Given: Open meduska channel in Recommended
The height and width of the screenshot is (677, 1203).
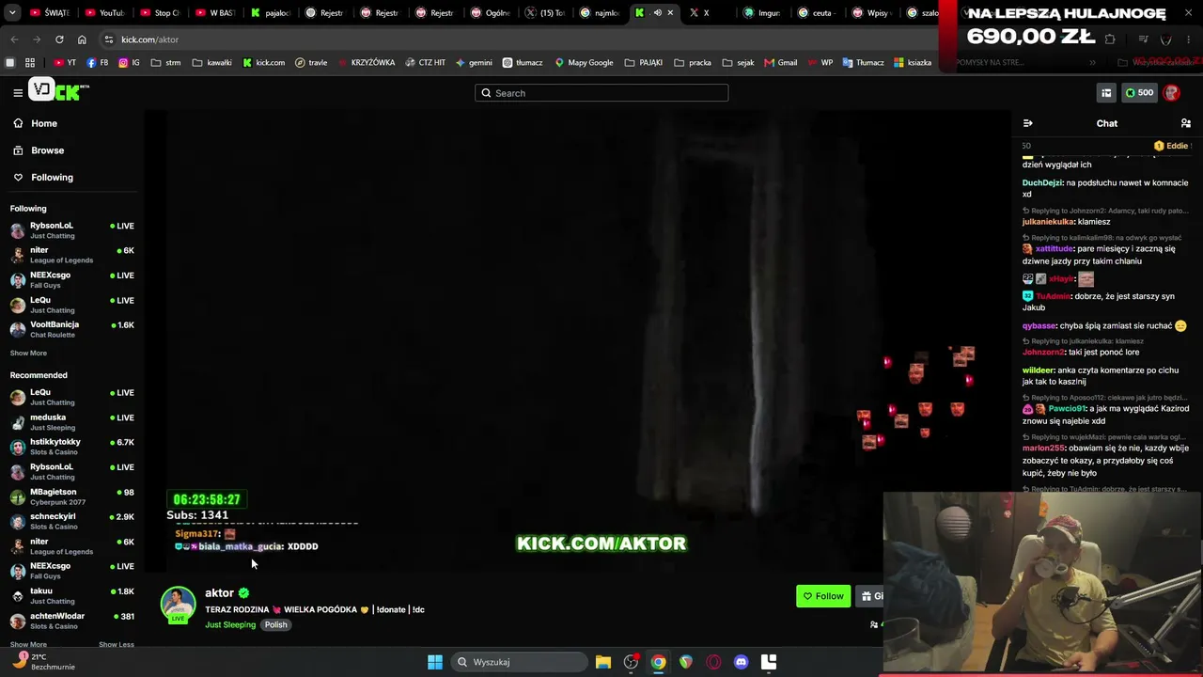Looking at the screenshot, I should pos(71,422).
